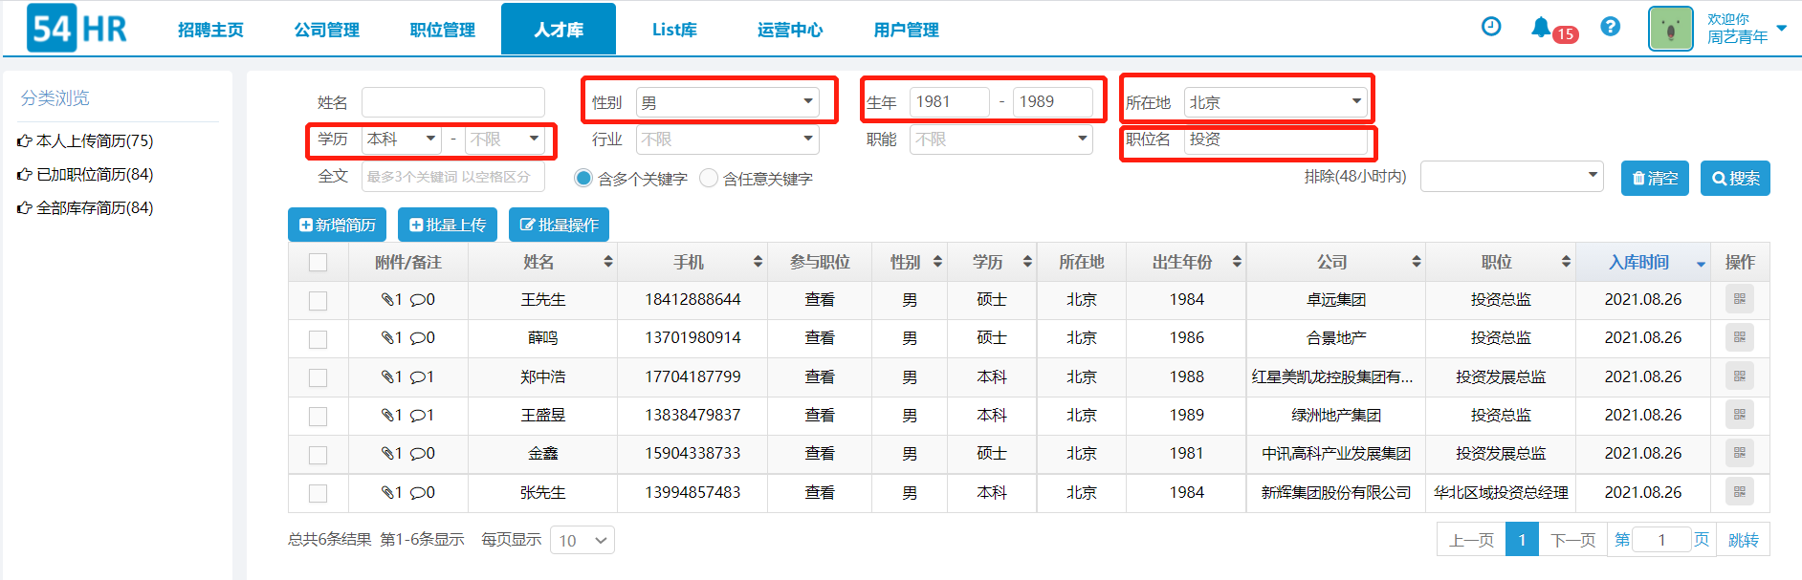Sort table by 学历 column arrows
The image size is (1802, 580).
pyautogui.click(x=1027, y=262)
